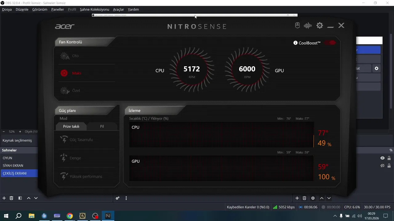Zoom out preview with the minus icon
The image size is (394, 221).
tap(4, 131)
